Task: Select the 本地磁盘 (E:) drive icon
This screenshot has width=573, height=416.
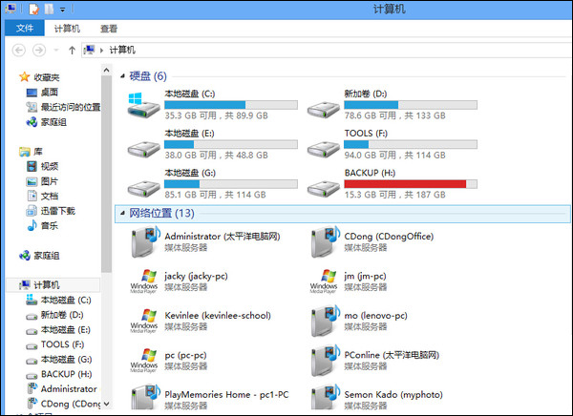Action: [143, 148]
